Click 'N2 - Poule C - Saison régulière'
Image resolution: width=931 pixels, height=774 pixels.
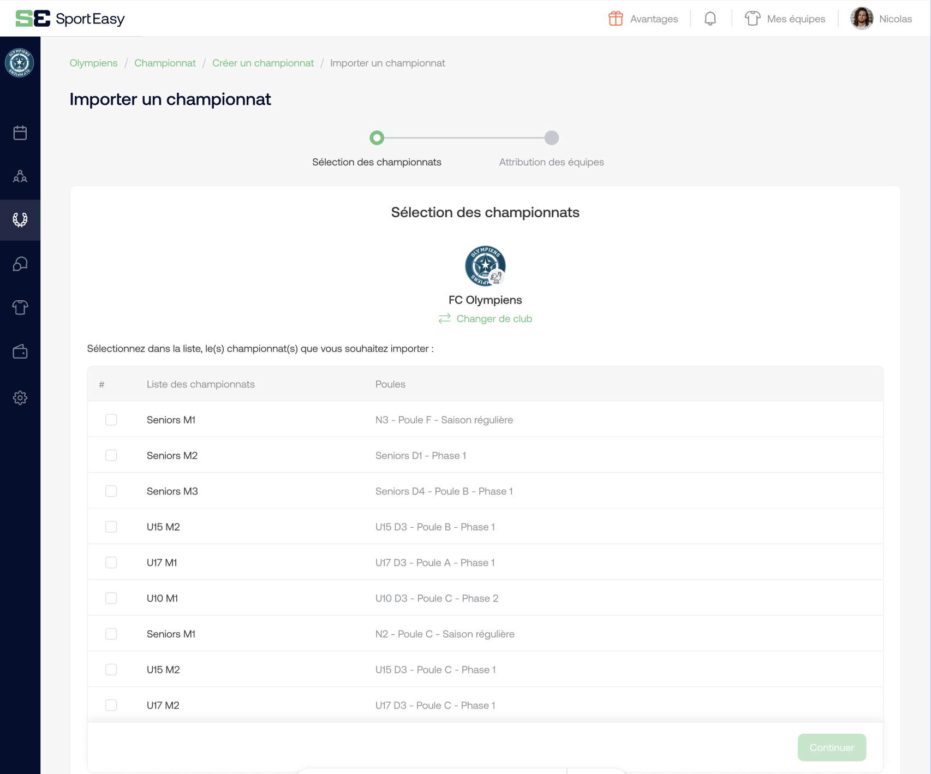[445, 634]
